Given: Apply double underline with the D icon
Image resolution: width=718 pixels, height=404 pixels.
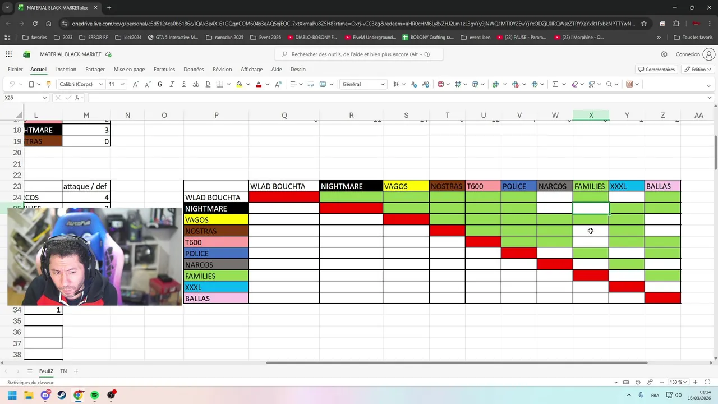Looking at the screenshot, I should tap(208, 84).
